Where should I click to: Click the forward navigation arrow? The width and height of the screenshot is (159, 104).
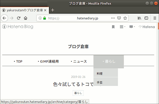coord(12,18)
